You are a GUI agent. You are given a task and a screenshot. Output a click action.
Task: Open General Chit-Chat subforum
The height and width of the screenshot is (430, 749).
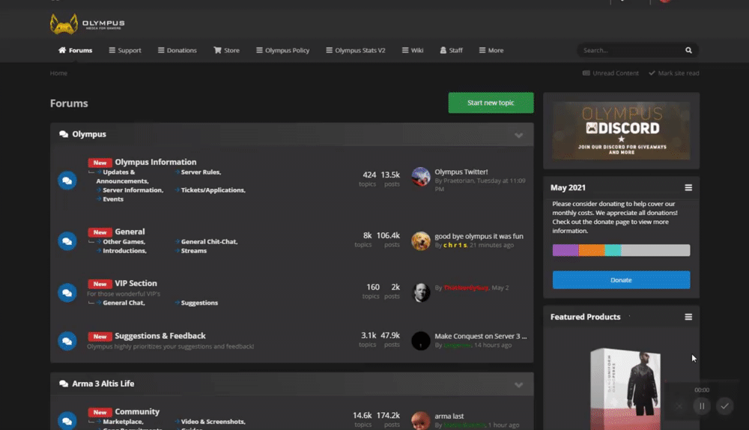[209, 242]
